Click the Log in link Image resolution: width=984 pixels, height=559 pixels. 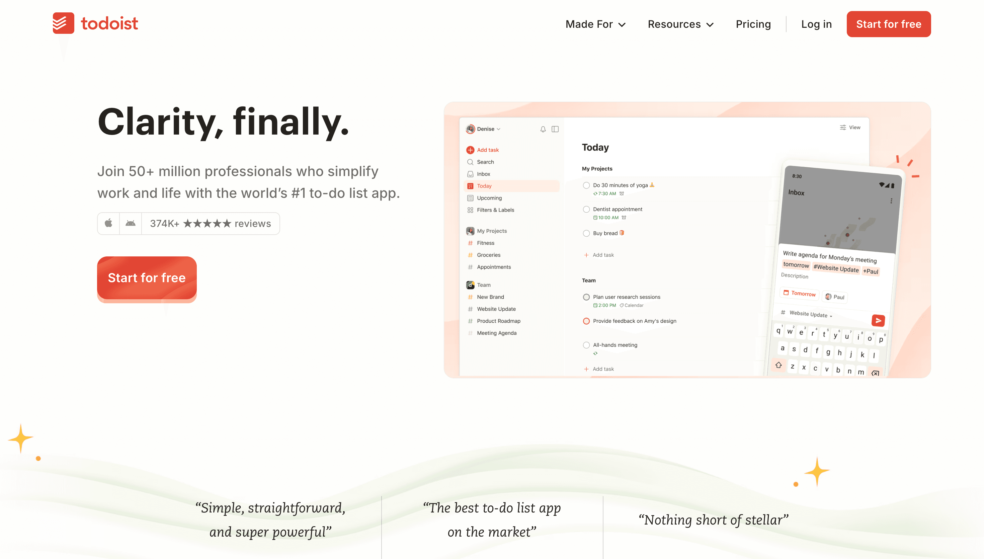[816, 24]
